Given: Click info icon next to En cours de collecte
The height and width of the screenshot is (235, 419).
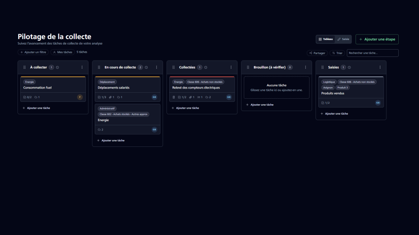Looking at the screenshot, I should coord(146,67).
